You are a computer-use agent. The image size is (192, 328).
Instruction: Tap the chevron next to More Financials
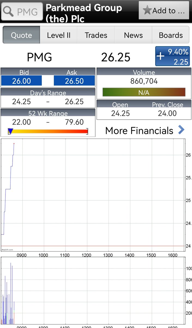point(181,130)
